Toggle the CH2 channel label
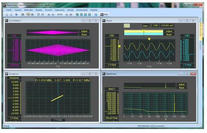Screen dimensions: 207x133 click(187, 36)
